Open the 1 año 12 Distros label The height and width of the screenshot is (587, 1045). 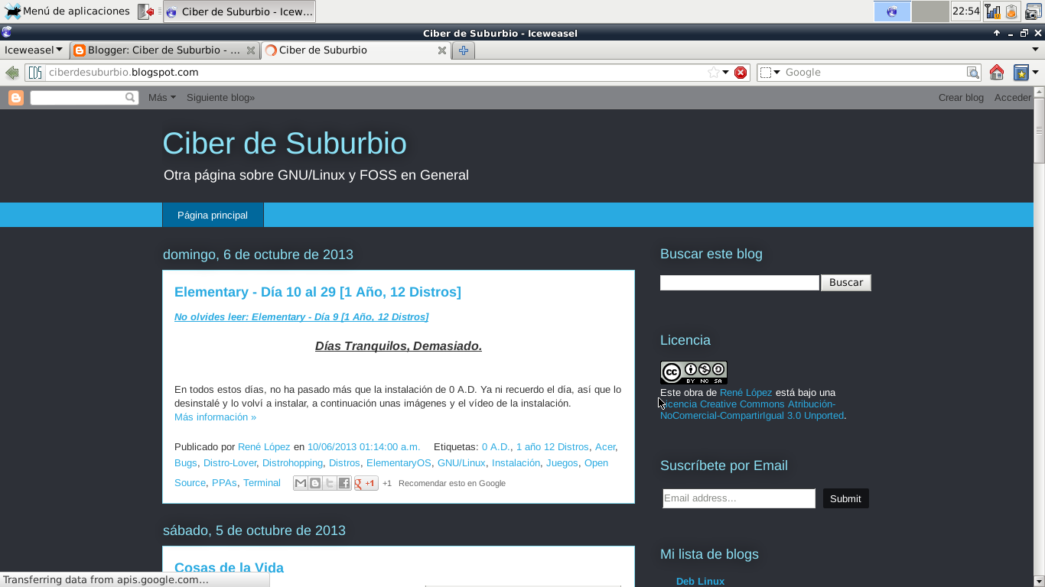[552, 447]
